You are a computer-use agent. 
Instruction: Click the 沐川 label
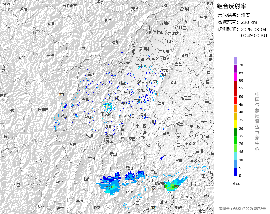pyautogui.click(x=144, y=158)
